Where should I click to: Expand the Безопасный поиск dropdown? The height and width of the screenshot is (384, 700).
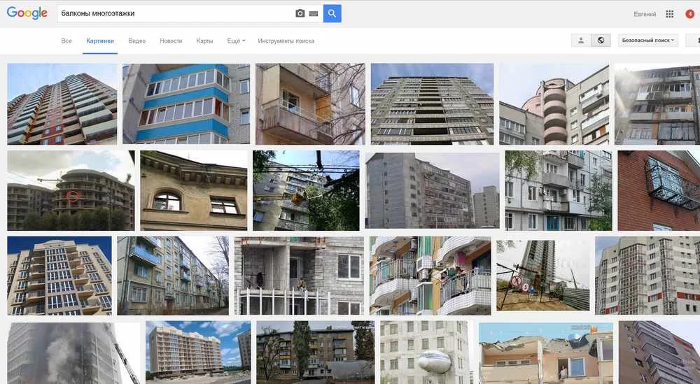648,41
